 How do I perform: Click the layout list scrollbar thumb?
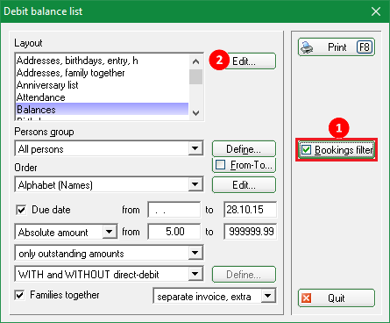coord(196,77)
